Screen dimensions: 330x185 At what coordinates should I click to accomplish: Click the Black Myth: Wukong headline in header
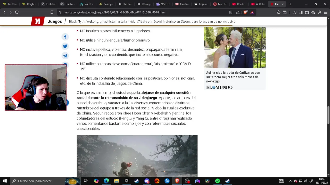pos(152,22)
